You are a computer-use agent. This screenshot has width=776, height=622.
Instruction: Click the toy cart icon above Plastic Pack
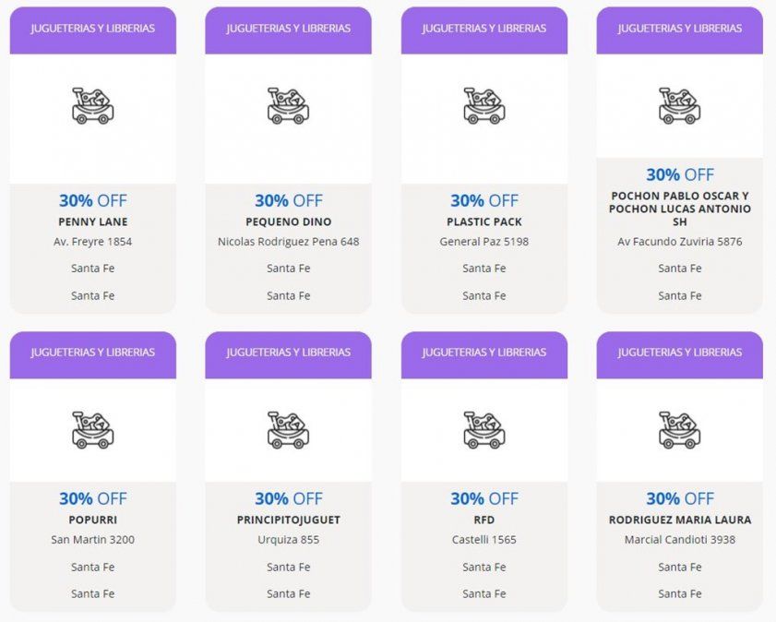[x=484, y=106]
